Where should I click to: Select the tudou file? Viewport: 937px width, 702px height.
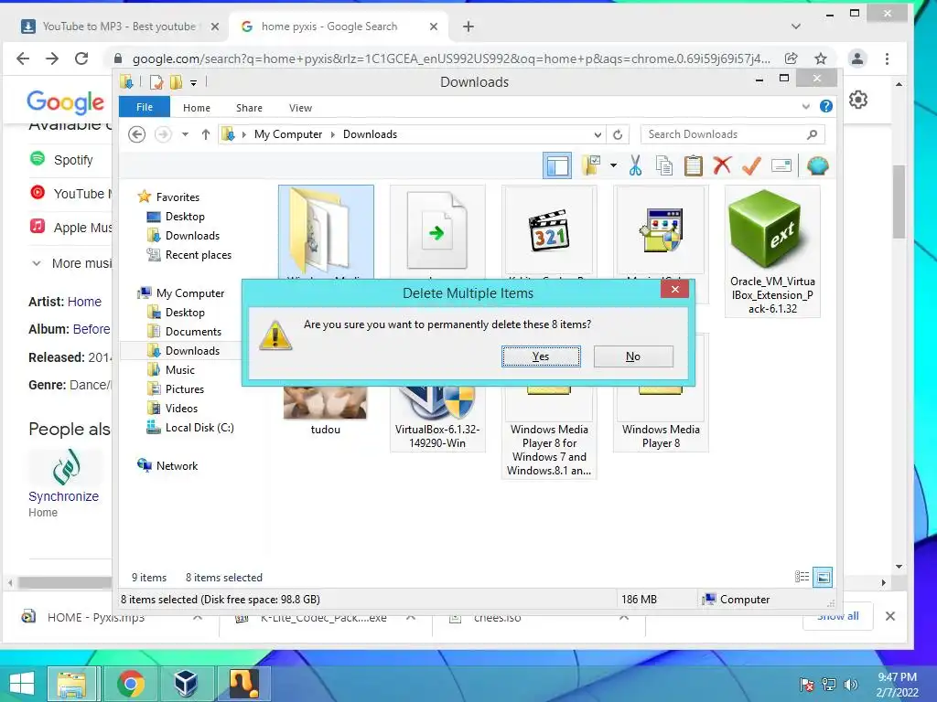pyautogui.click(x=325, y=412)
